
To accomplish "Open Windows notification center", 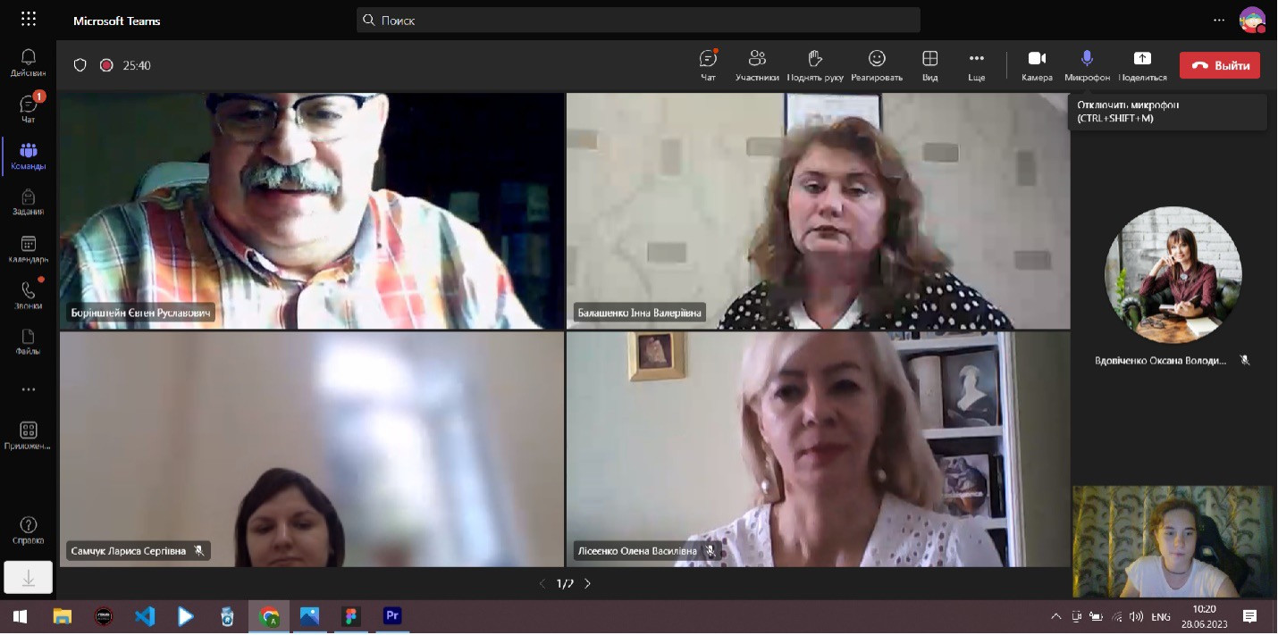I will click(1250, 616).
